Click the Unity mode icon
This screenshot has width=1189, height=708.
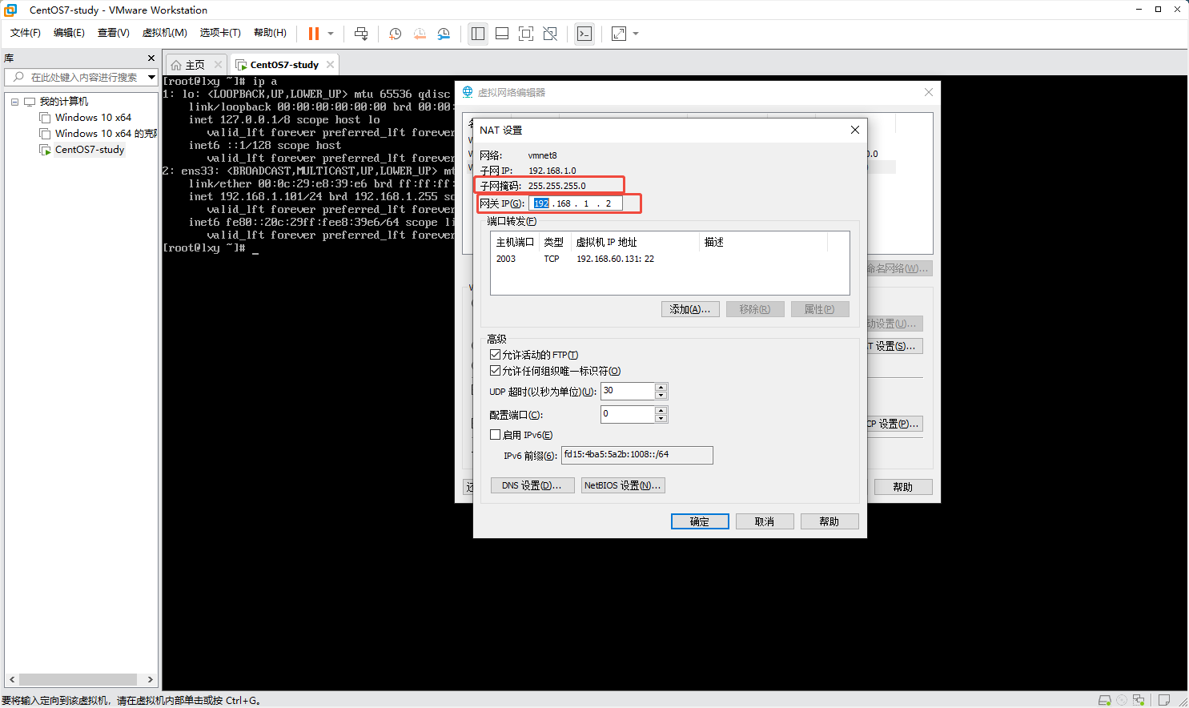[550, 34]
